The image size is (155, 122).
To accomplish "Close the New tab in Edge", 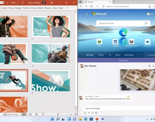I will point(110,2).
